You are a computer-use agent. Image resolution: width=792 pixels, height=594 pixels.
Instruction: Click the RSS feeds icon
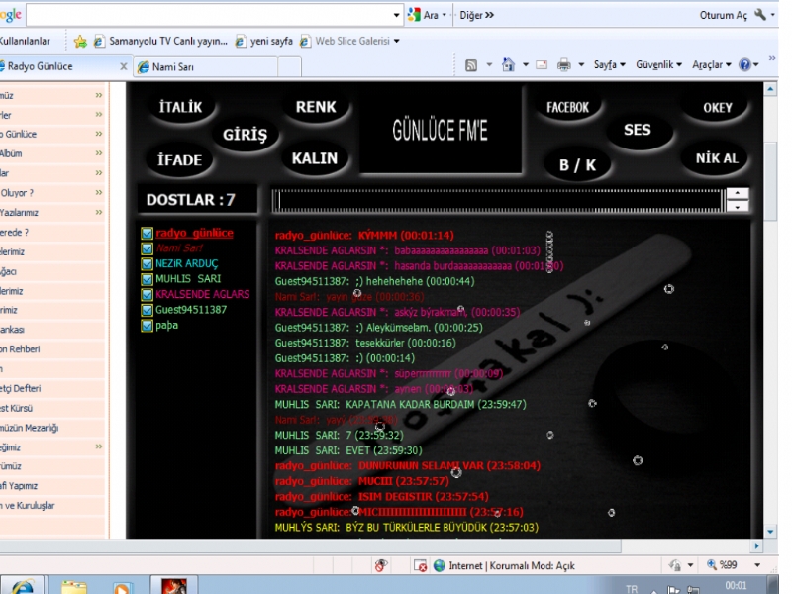pos(471,64)
